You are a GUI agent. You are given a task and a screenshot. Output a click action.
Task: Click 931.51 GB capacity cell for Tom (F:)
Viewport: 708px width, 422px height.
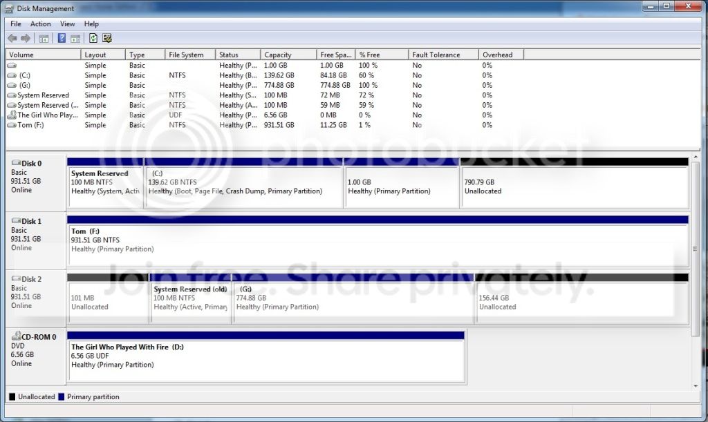279,125
